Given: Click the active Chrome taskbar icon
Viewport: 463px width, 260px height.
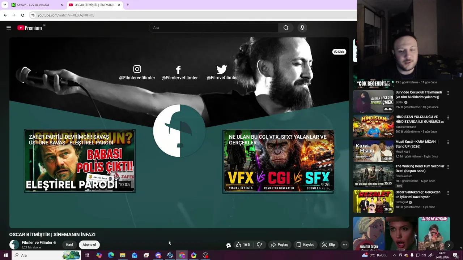Looking at the screenshot, I should [182, 255].
